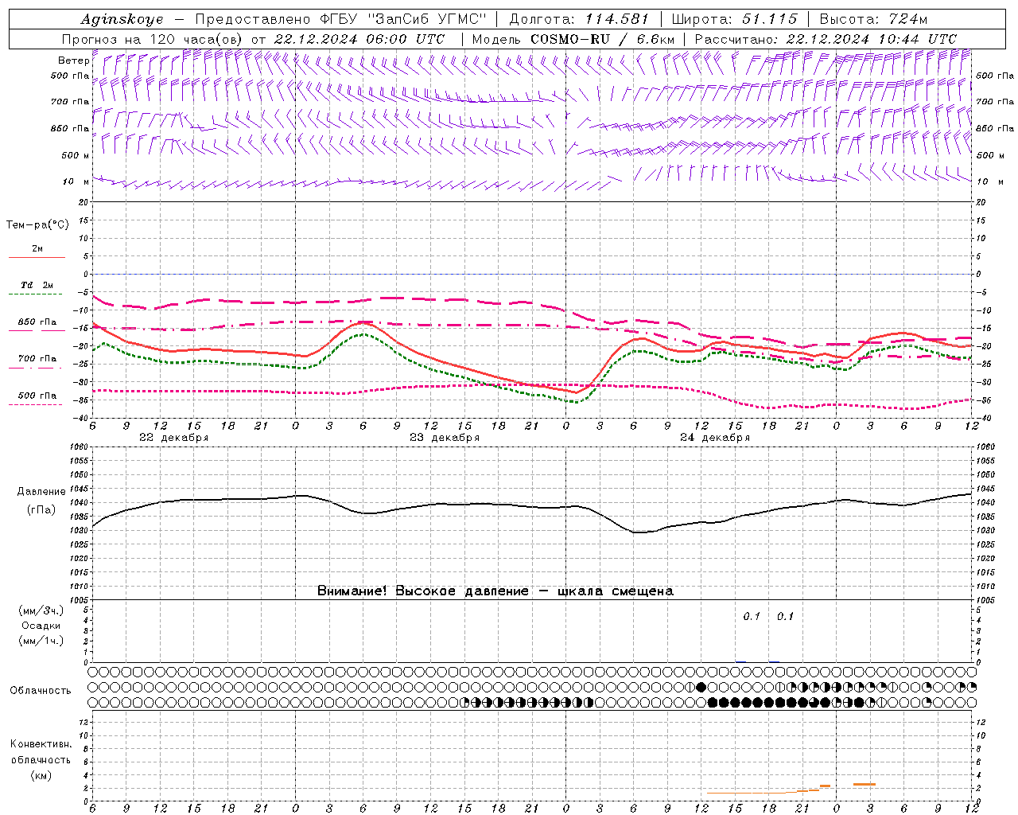Click the Давление pressure panel label

click(x=41, y=492)
